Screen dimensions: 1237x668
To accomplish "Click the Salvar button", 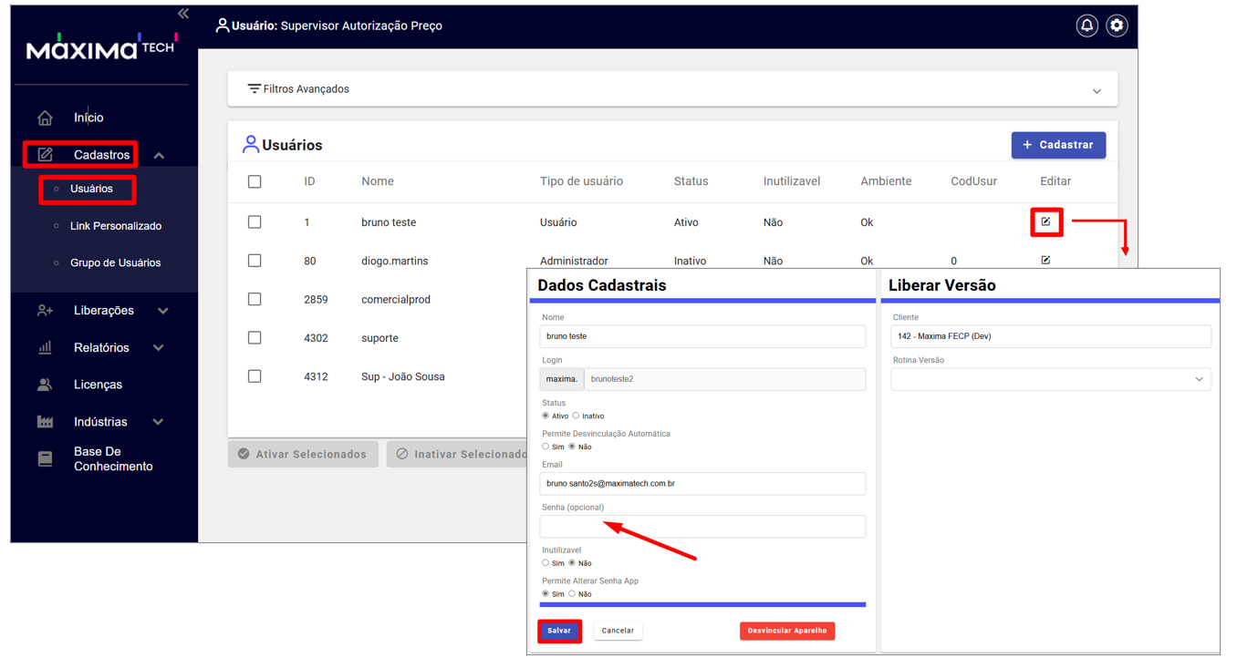I will pos(559,631).
